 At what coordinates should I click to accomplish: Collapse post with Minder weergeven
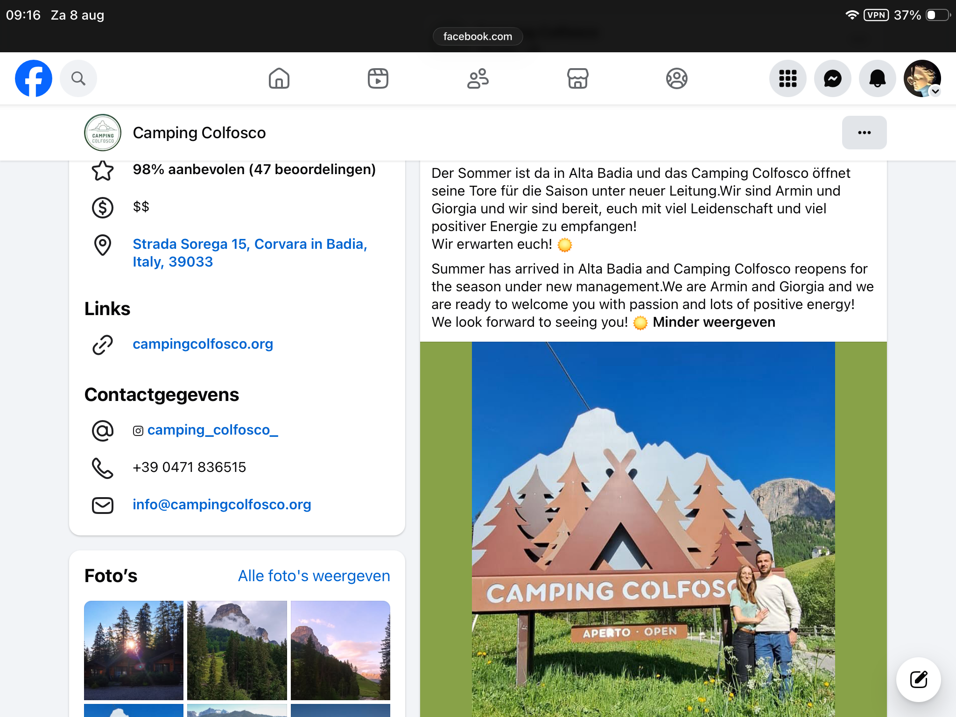714,322
